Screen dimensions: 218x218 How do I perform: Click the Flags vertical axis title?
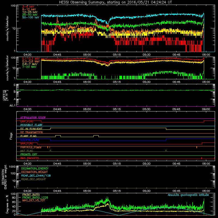tap(11, 136)
